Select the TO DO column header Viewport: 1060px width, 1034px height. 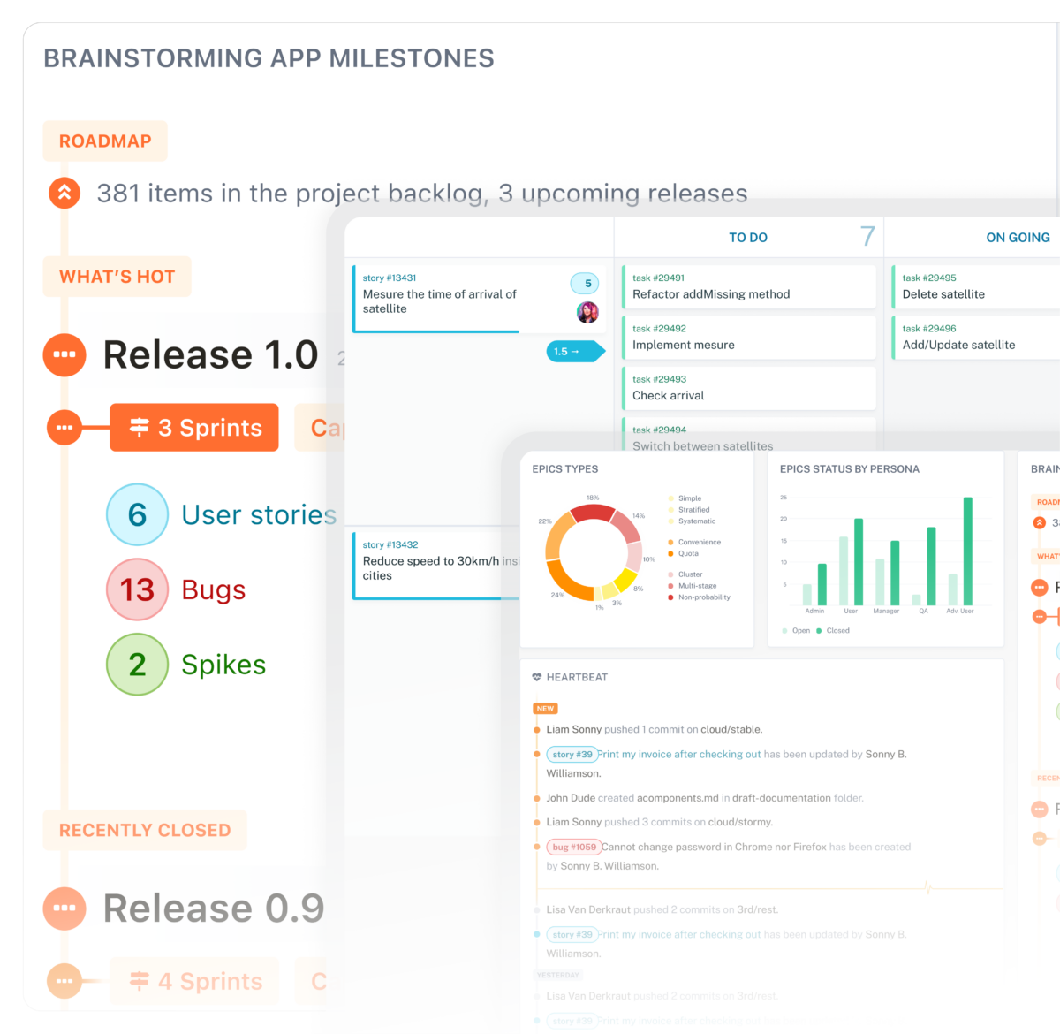(x=747, y=238)
